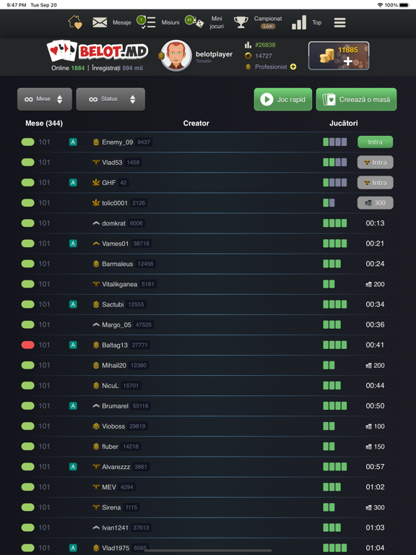The width and height of the screenshot is (416, 555).
Task: Select the Barmaleus table row name
Action: (118, 264)
